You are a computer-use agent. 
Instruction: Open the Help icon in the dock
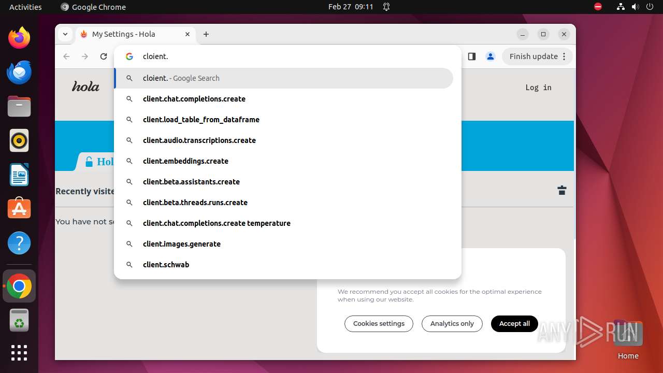click(19, 243)
